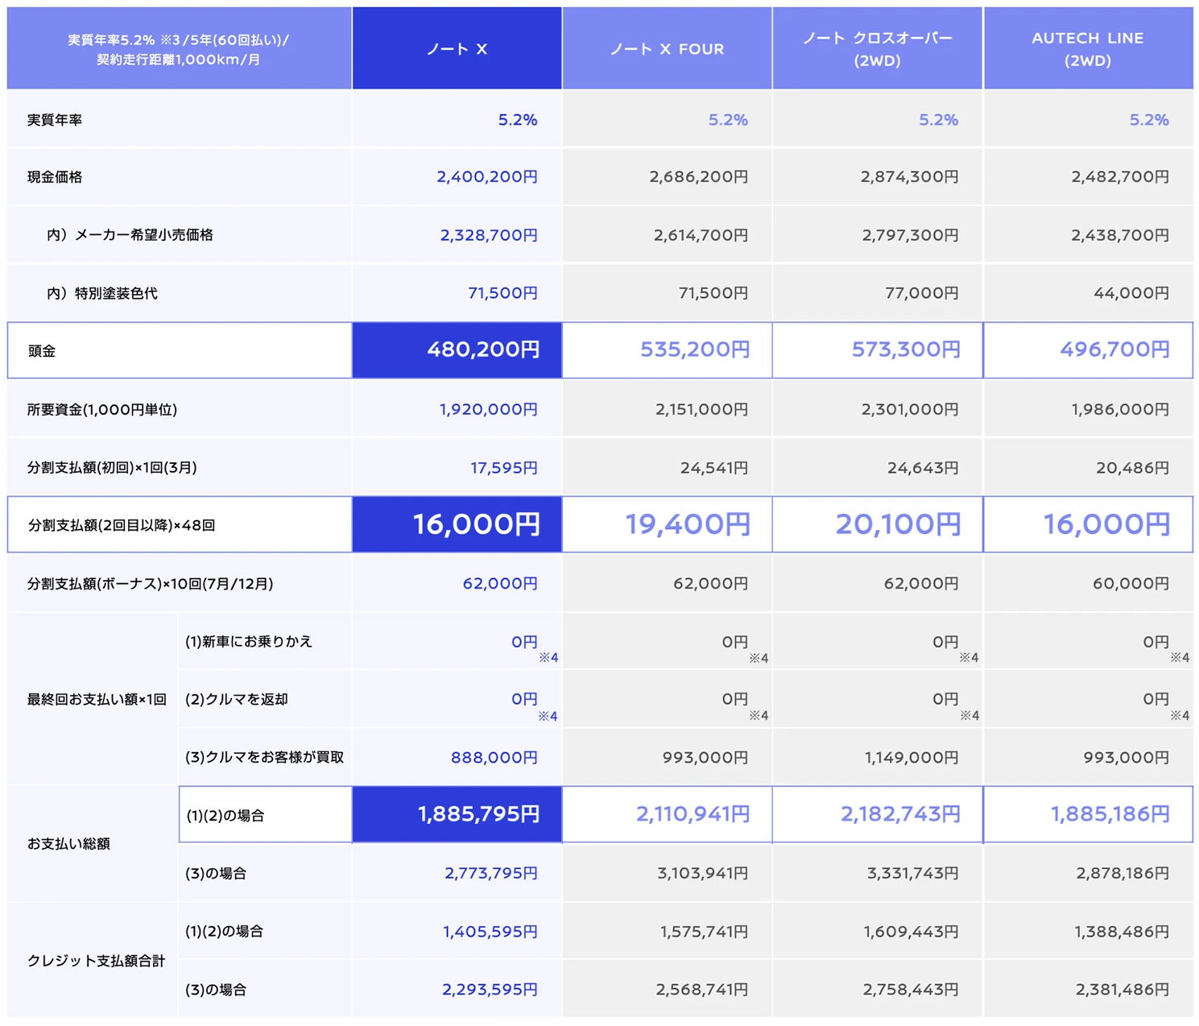Click the 19,400円 monthly payment cell
Viewport: 1199px width, 1026px height.
coord(667,524)
